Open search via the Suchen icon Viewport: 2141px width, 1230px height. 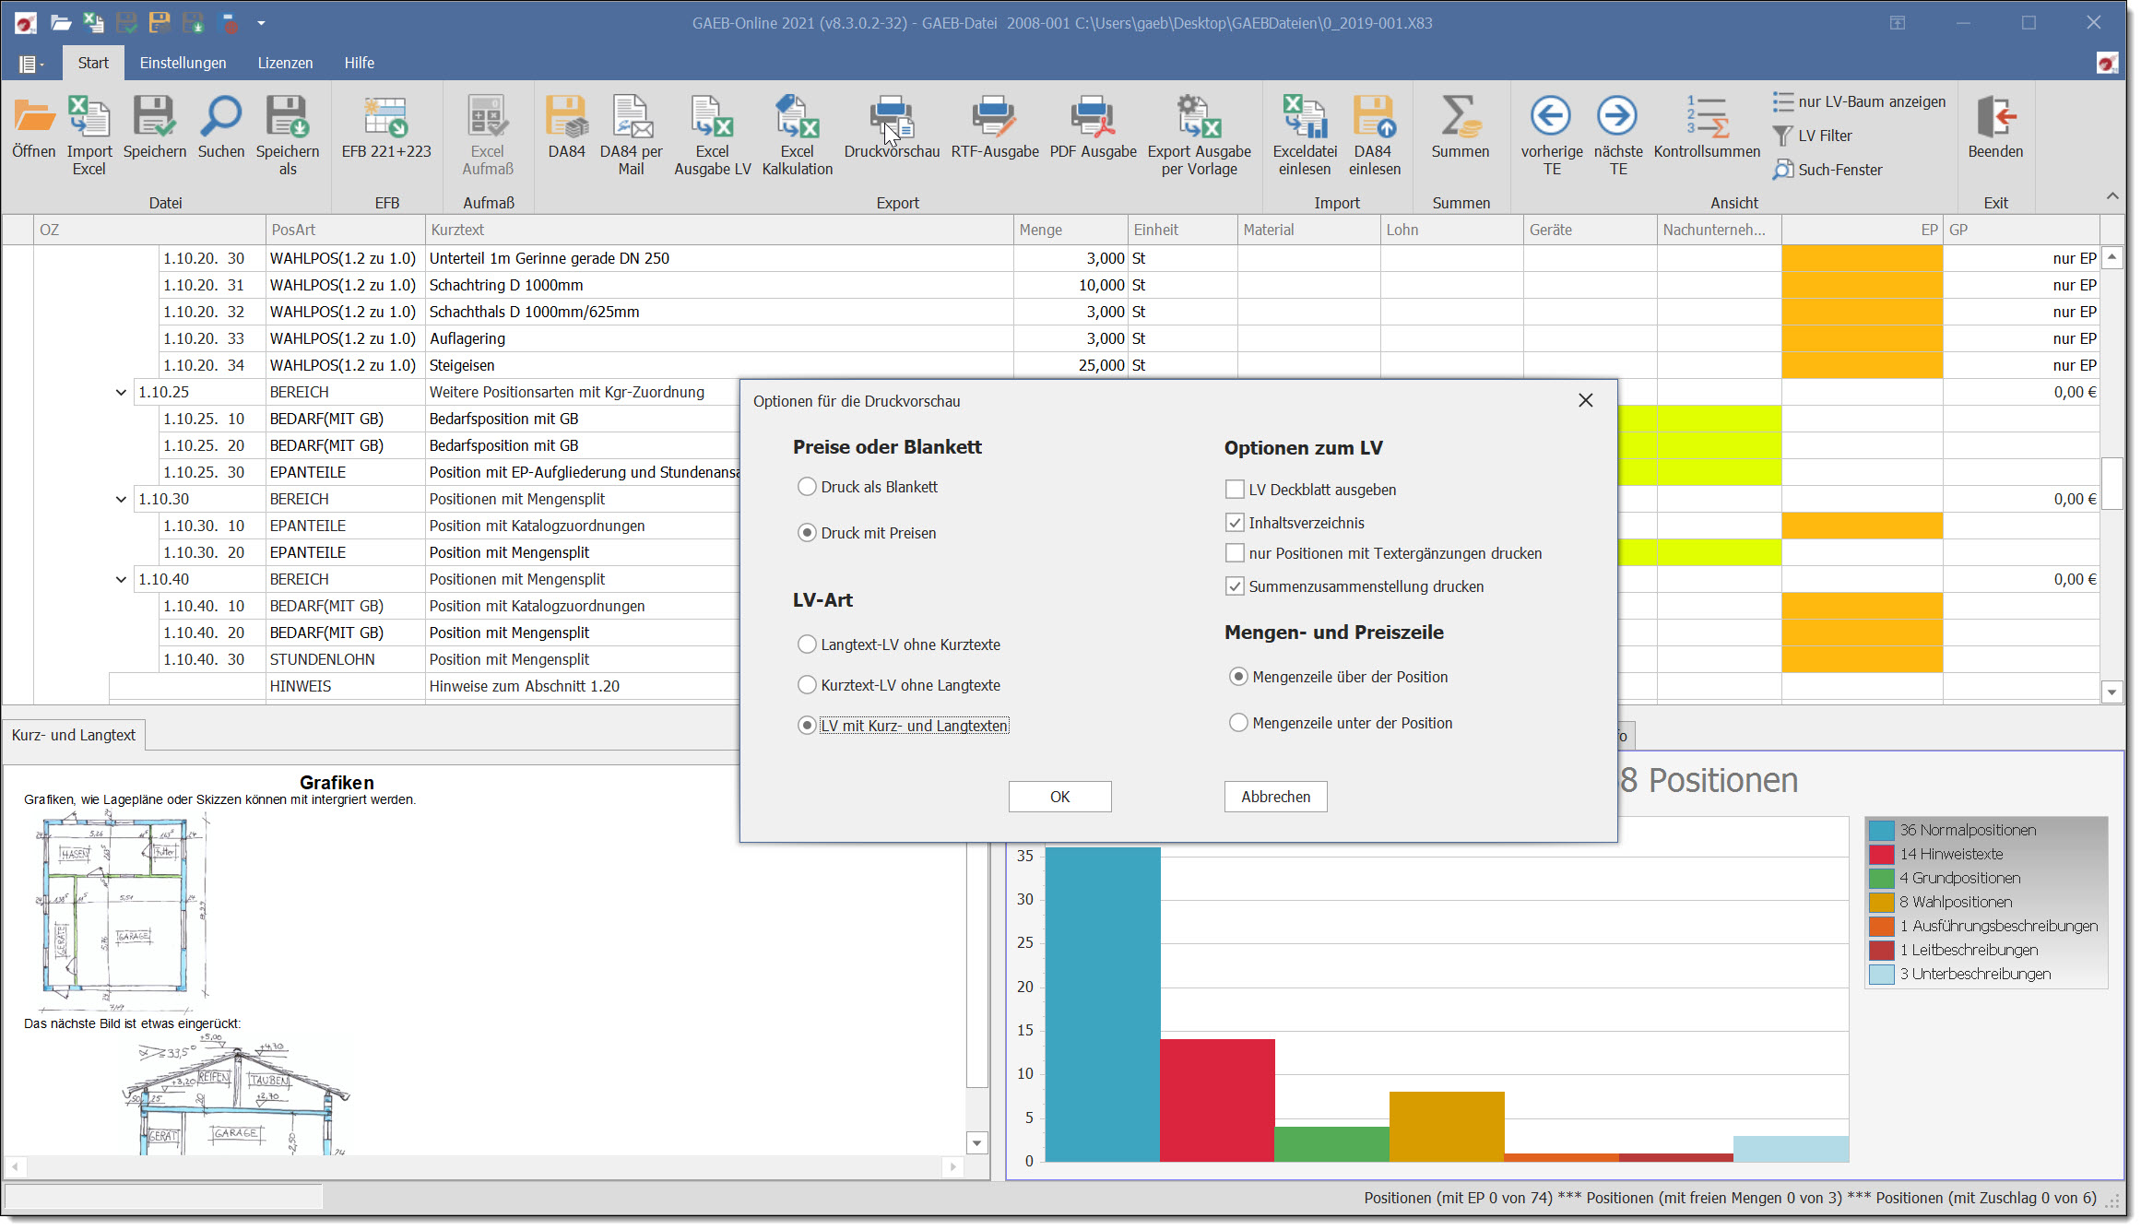pyautogui.click(x=221, y=128)
